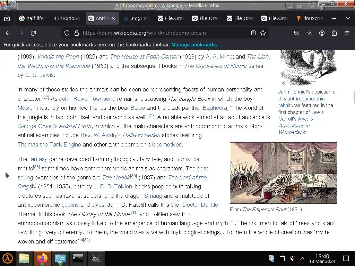Follow the C. S. Lewis link
Screen dimensions: 355x266
40,75
